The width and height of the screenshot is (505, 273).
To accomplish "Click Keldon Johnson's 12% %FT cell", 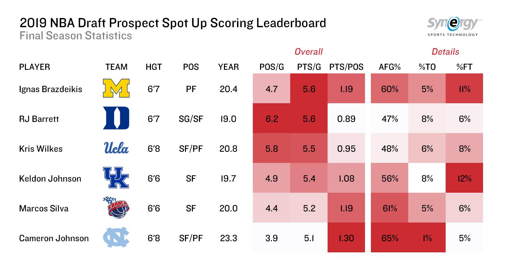I will pos(464,178).
